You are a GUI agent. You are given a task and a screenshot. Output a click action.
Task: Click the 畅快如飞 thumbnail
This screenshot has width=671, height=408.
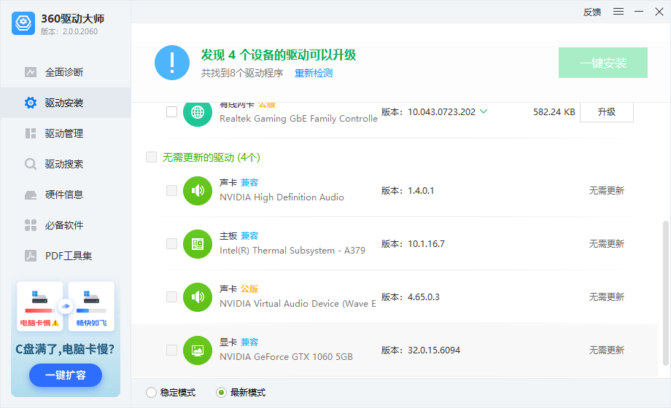pyautogui.click(x=91, y=306)
